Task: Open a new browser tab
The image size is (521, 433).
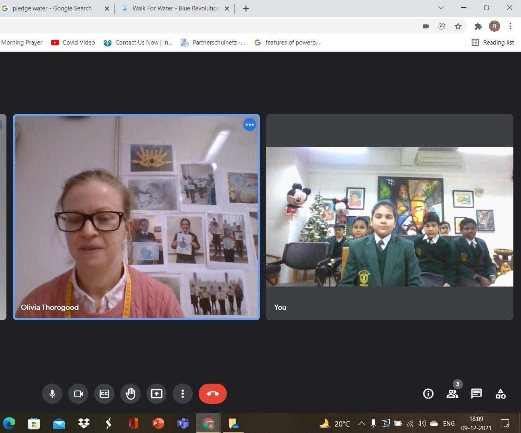Action: [x=246, y=8]
